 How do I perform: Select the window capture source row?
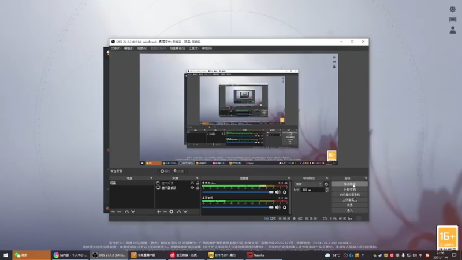point(177,183)
